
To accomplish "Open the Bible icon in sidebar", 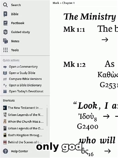I will [x=5, y=14].
